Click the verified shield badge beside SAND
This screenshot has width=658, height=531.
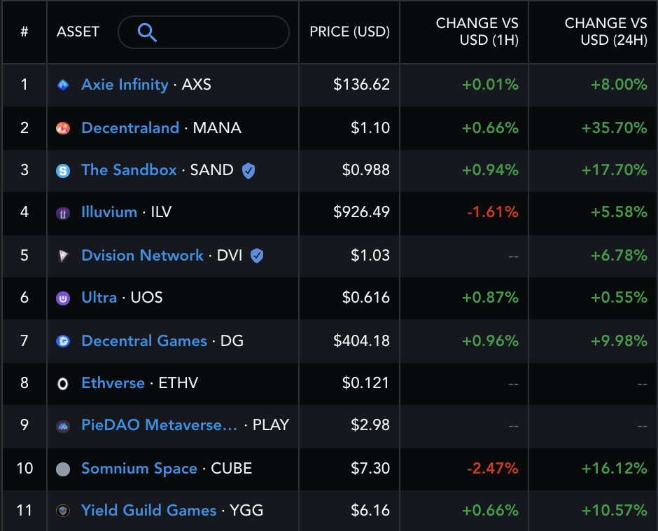click(248, 170)
